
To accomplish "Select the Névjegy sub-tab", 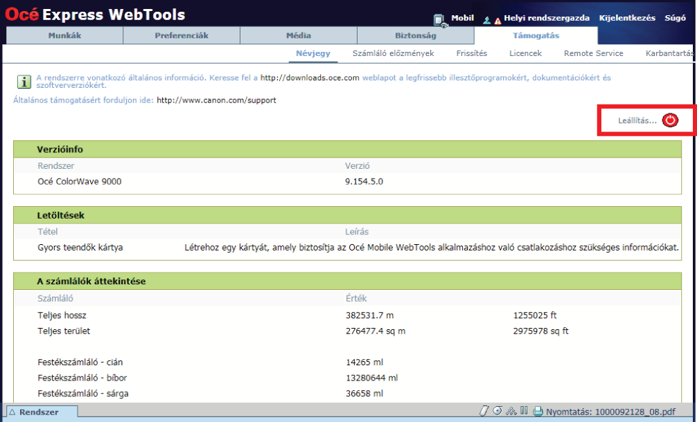I will click(313, 53).
